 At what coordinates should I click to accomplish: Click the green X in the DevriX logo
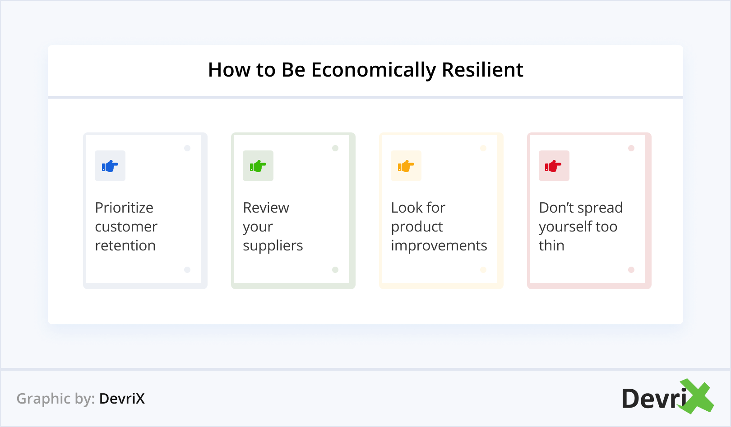[697, 396]
